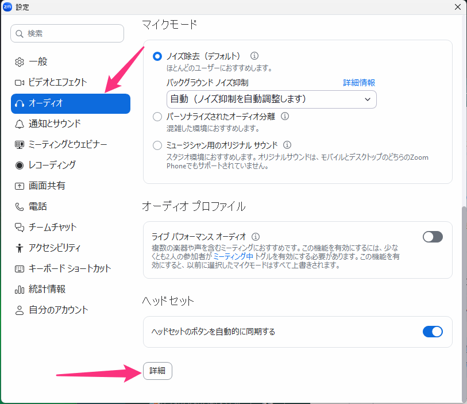Screen dimensions: 467x404
Task: Click the 詳細 button
Action: [x=157, y=371]
